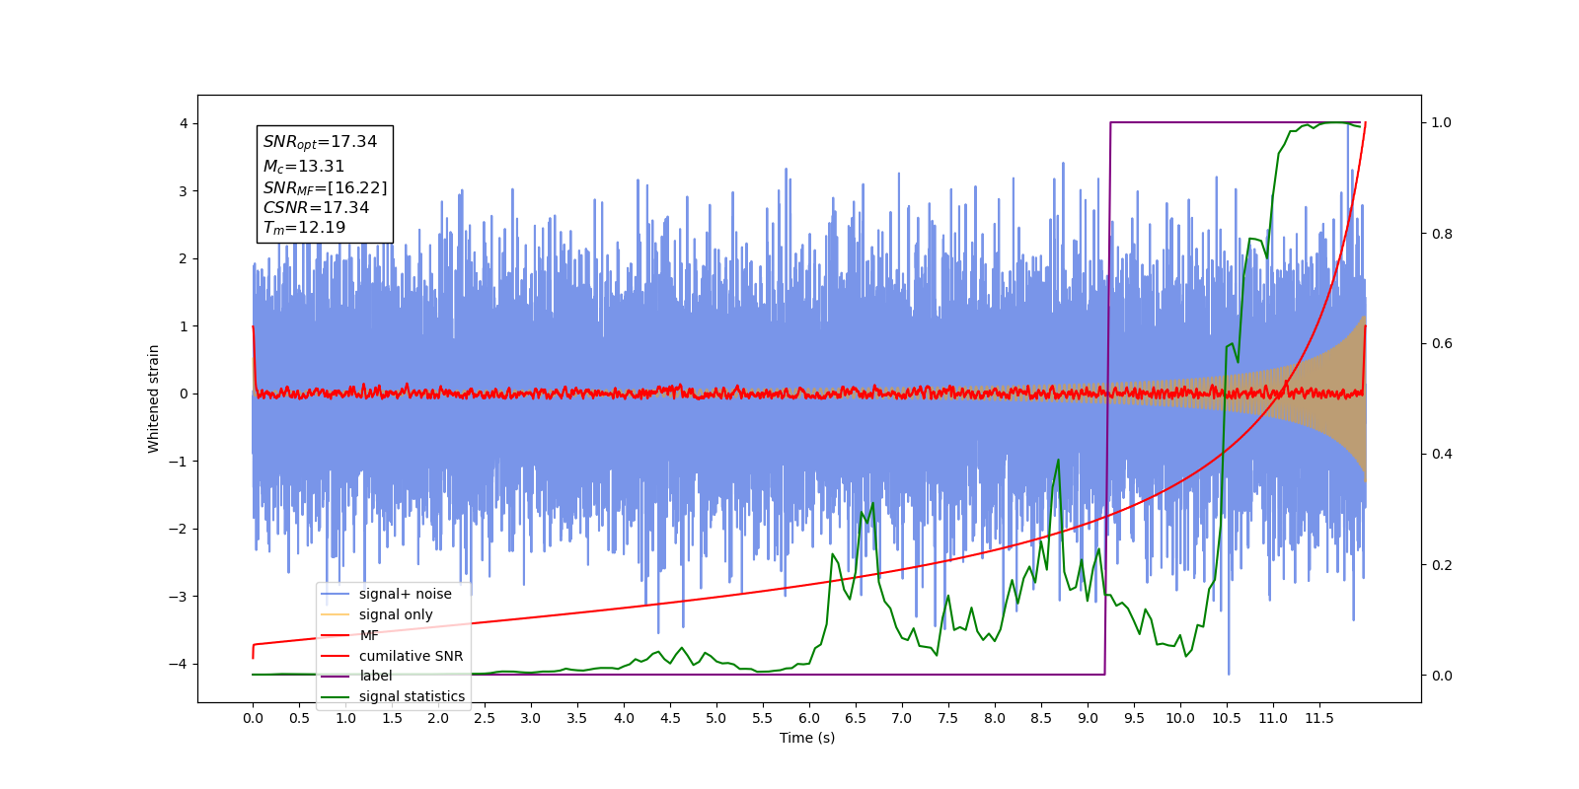
Task: Click the 'label' legend entry
Action: 375,676
